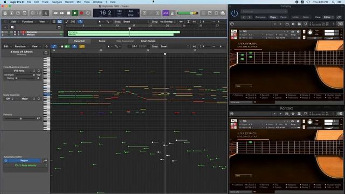Rewind the transport

(x=56, y=13)
